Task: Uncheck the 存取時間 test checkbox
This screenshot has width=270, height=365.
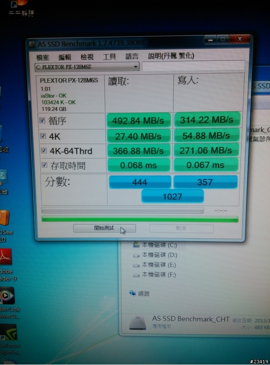Action: coord(44,165)
